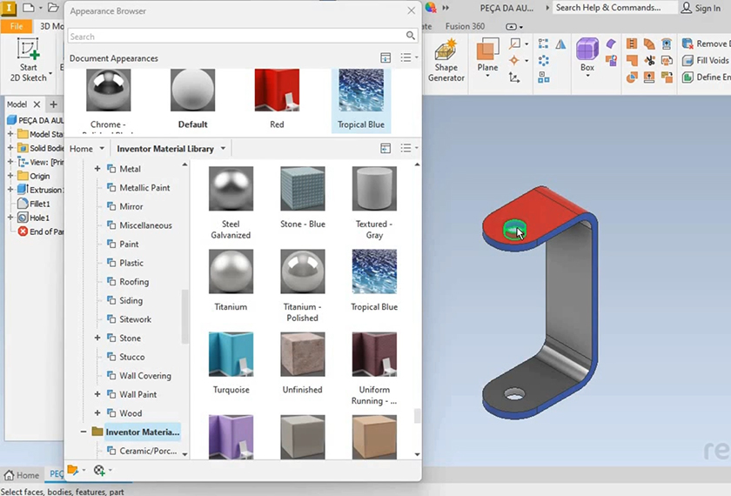
Task: Click the Sign In button
Action: pos(701,8)
